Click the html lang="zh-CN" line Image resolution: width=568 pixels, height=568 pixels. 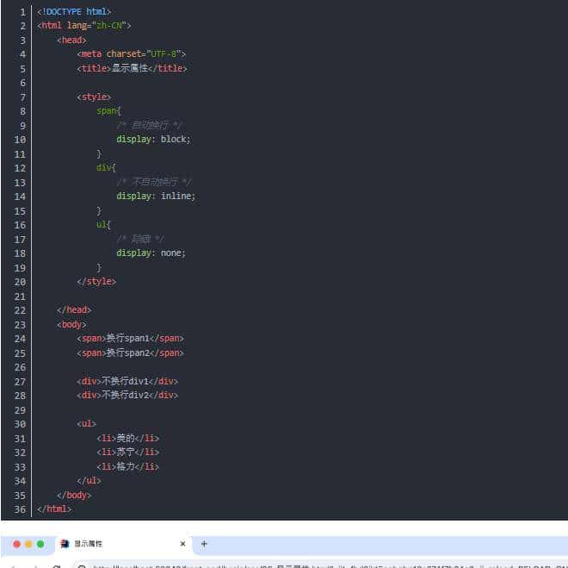point(84,25)
